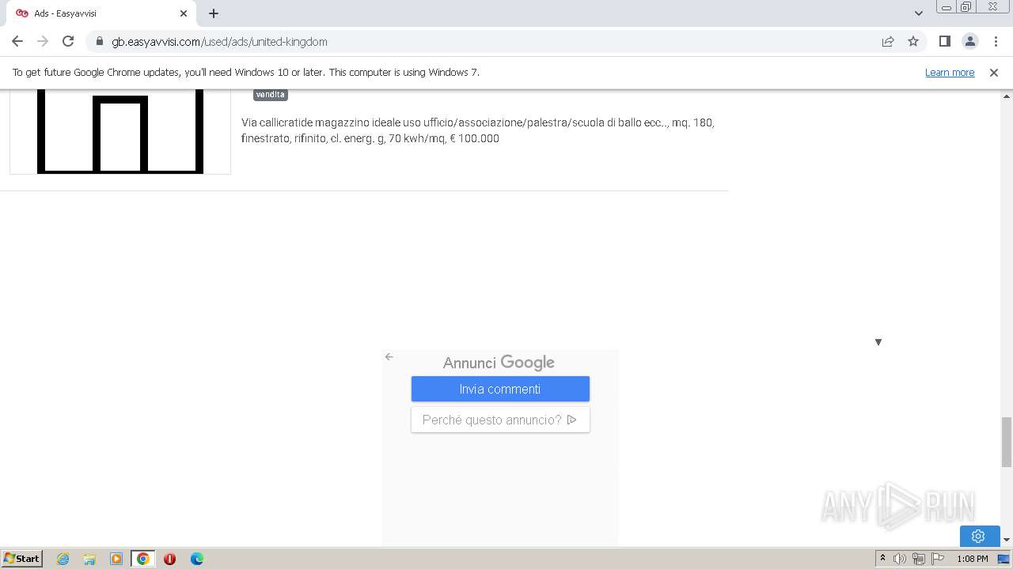Image resolution: width=1013 pixels, height=569 pixels.
Task: Open the side panel
Action: tap(944, 41)
